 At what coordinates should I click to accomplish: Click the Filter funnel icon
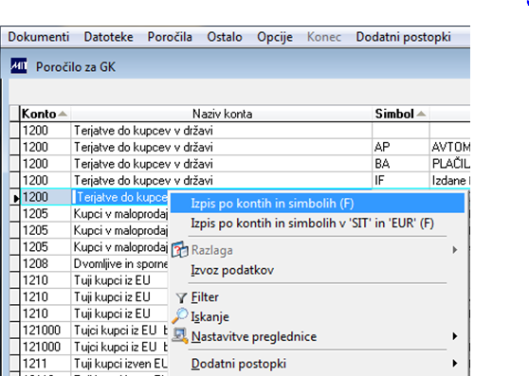(x=181, y=297)
